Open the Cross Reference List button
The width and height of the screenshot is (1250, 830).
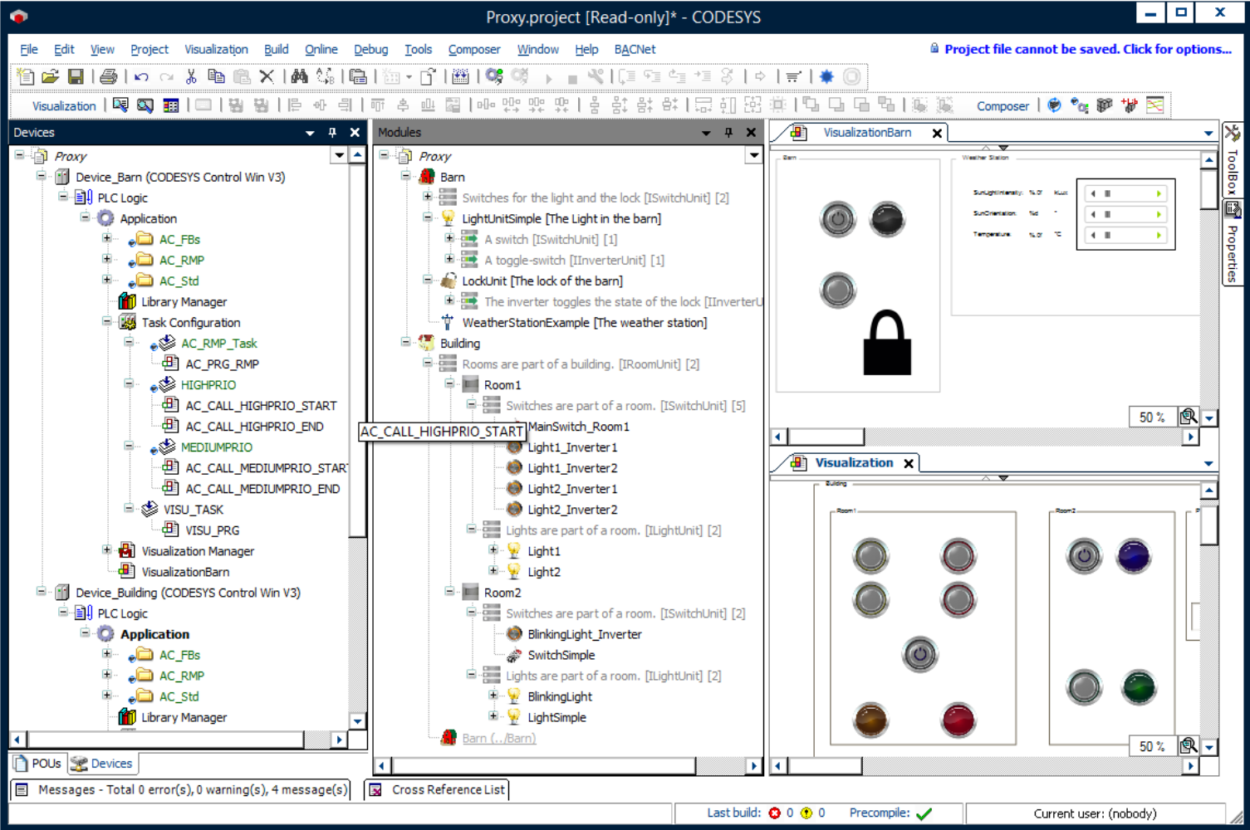[x=438, y=790]
